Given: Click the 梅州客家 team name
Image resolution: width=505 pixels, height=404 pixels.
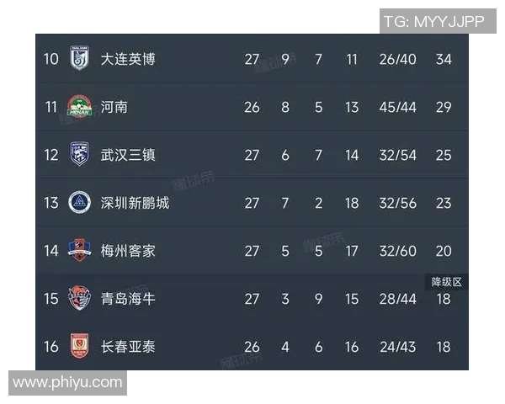Looking at the screenshot, I should click(128, 251).
